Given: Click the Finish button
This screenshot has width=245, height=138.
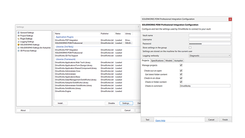Looking at the screenshot, I should click(225, 120).
